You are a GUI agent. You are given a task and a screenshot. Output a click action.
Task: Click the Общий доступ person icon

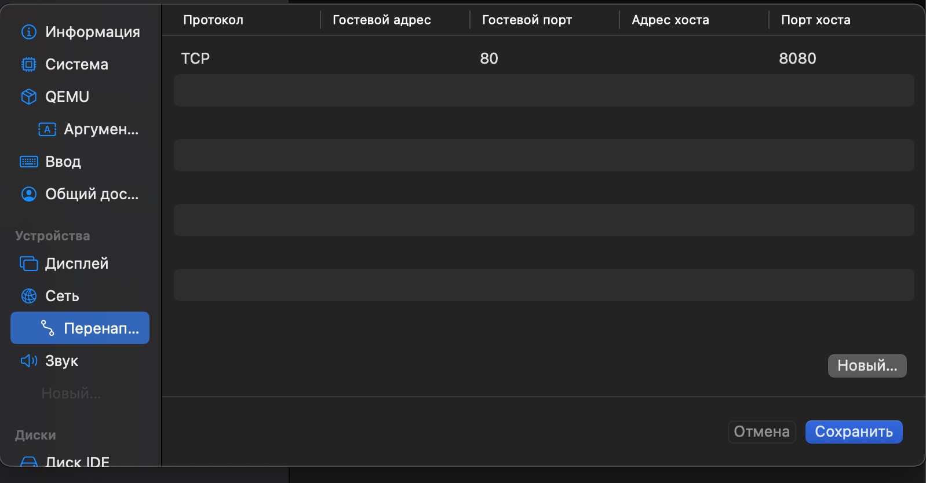point(28,194)
